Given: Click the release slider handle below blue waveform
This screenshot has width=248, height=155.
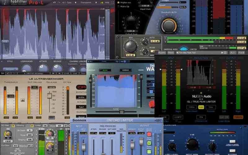Looking at the screenshot, I should pyautogui.click(x=122, y=112).
